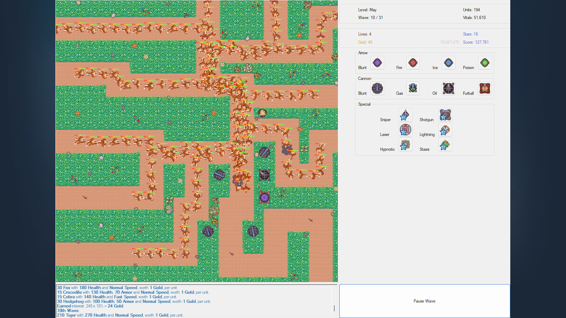Select the Blunt cannon tower

(x=377, y=88)
